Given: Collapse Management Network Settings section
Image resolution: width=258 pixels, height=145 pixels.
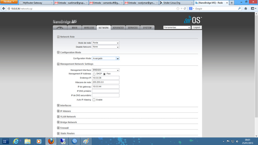Looking at the screenshot, I should coord(58,64).
